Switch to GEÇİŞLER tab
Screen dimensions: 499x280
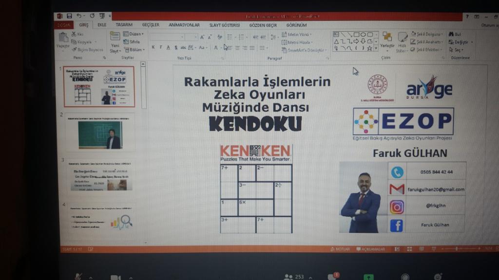tap(151, 25)
